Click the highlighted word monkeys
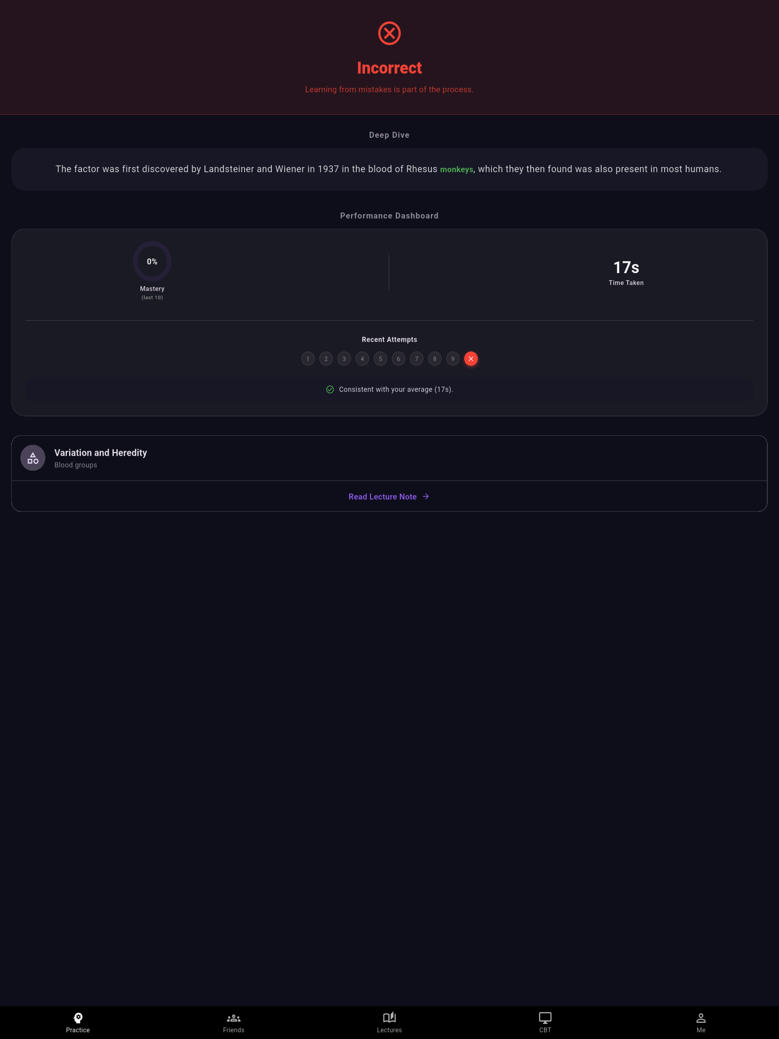The width and height of the screenshot is (779, 1039). 456,169
